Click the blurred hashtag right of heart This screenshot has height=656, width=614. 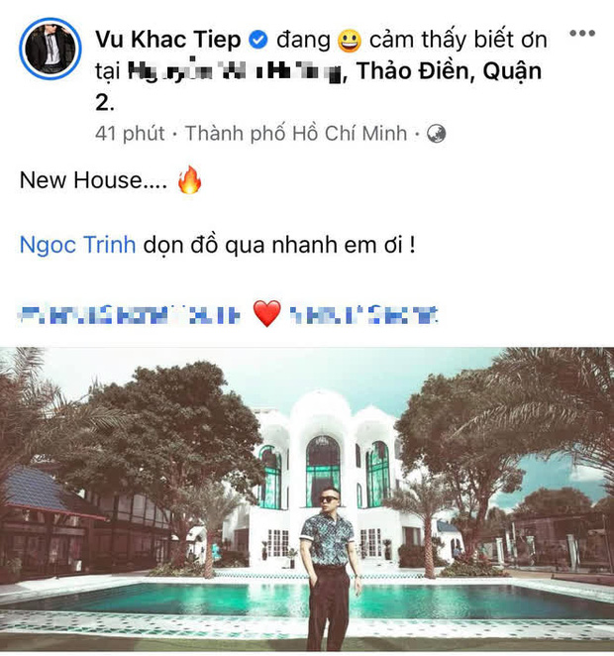363,314
